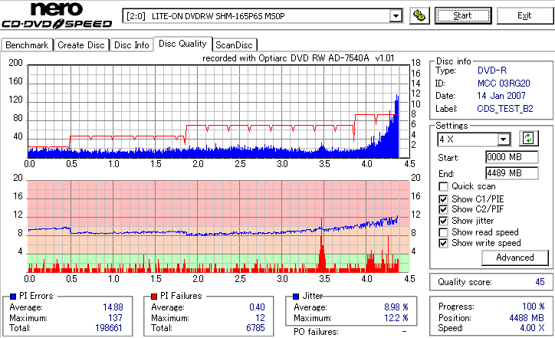This screenshot has height=338, width=555.
Task: Click the Speed value 4.00 X
Action: 532,328
